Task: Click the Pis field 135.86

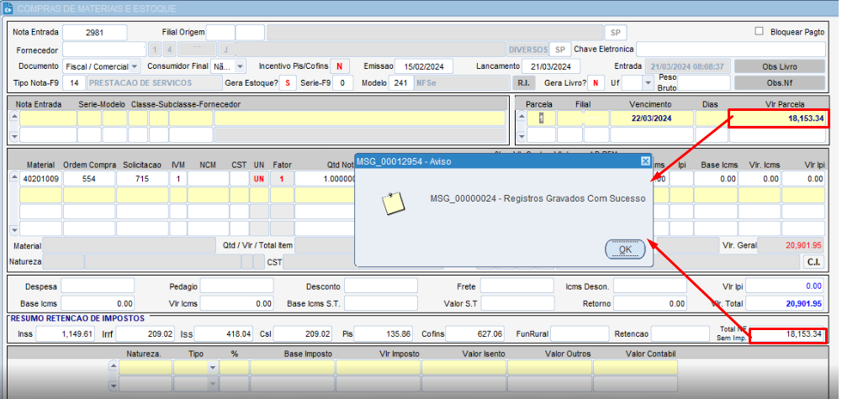Action: tap(383, 334)
